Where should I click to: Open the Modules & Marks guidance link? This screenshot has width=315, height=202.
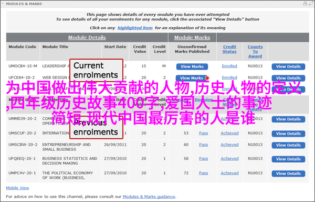click(x=149, y=197)
